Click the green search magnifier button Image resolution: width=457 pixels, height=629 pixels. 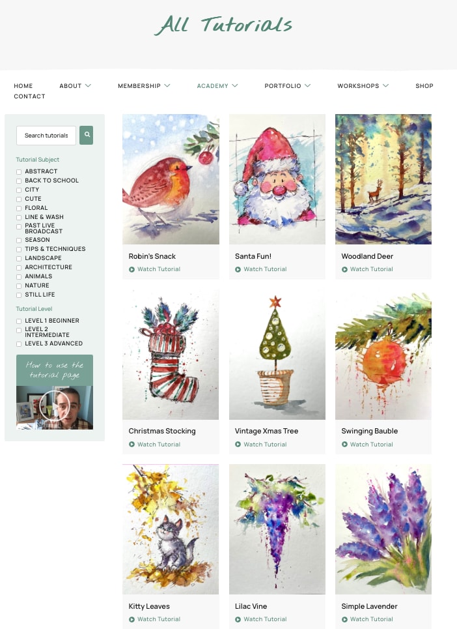86,135
